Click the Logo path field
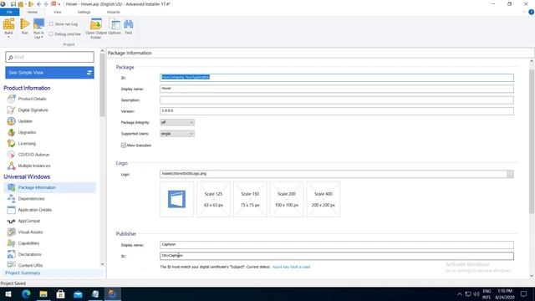Viewport: 535px width, 301px height. click(334, 174)
